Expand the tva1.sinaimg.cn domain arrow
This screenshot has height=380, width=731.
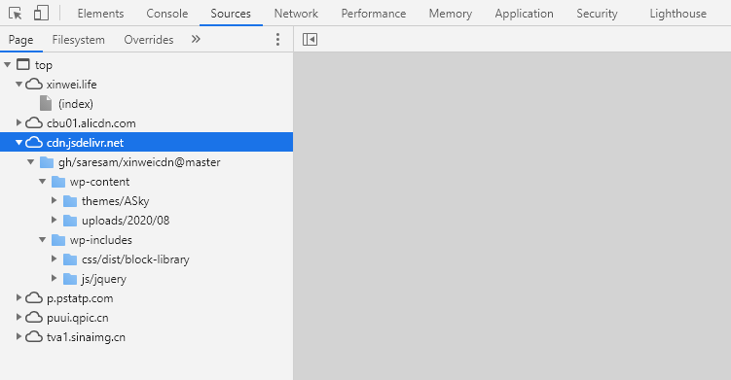pos(18,336)
